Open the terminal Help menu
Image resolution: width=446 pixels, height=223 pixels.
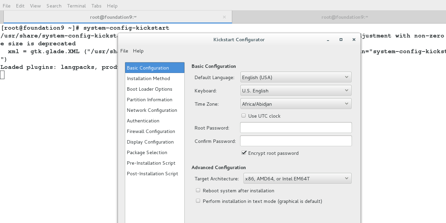(x=112, y=6)
